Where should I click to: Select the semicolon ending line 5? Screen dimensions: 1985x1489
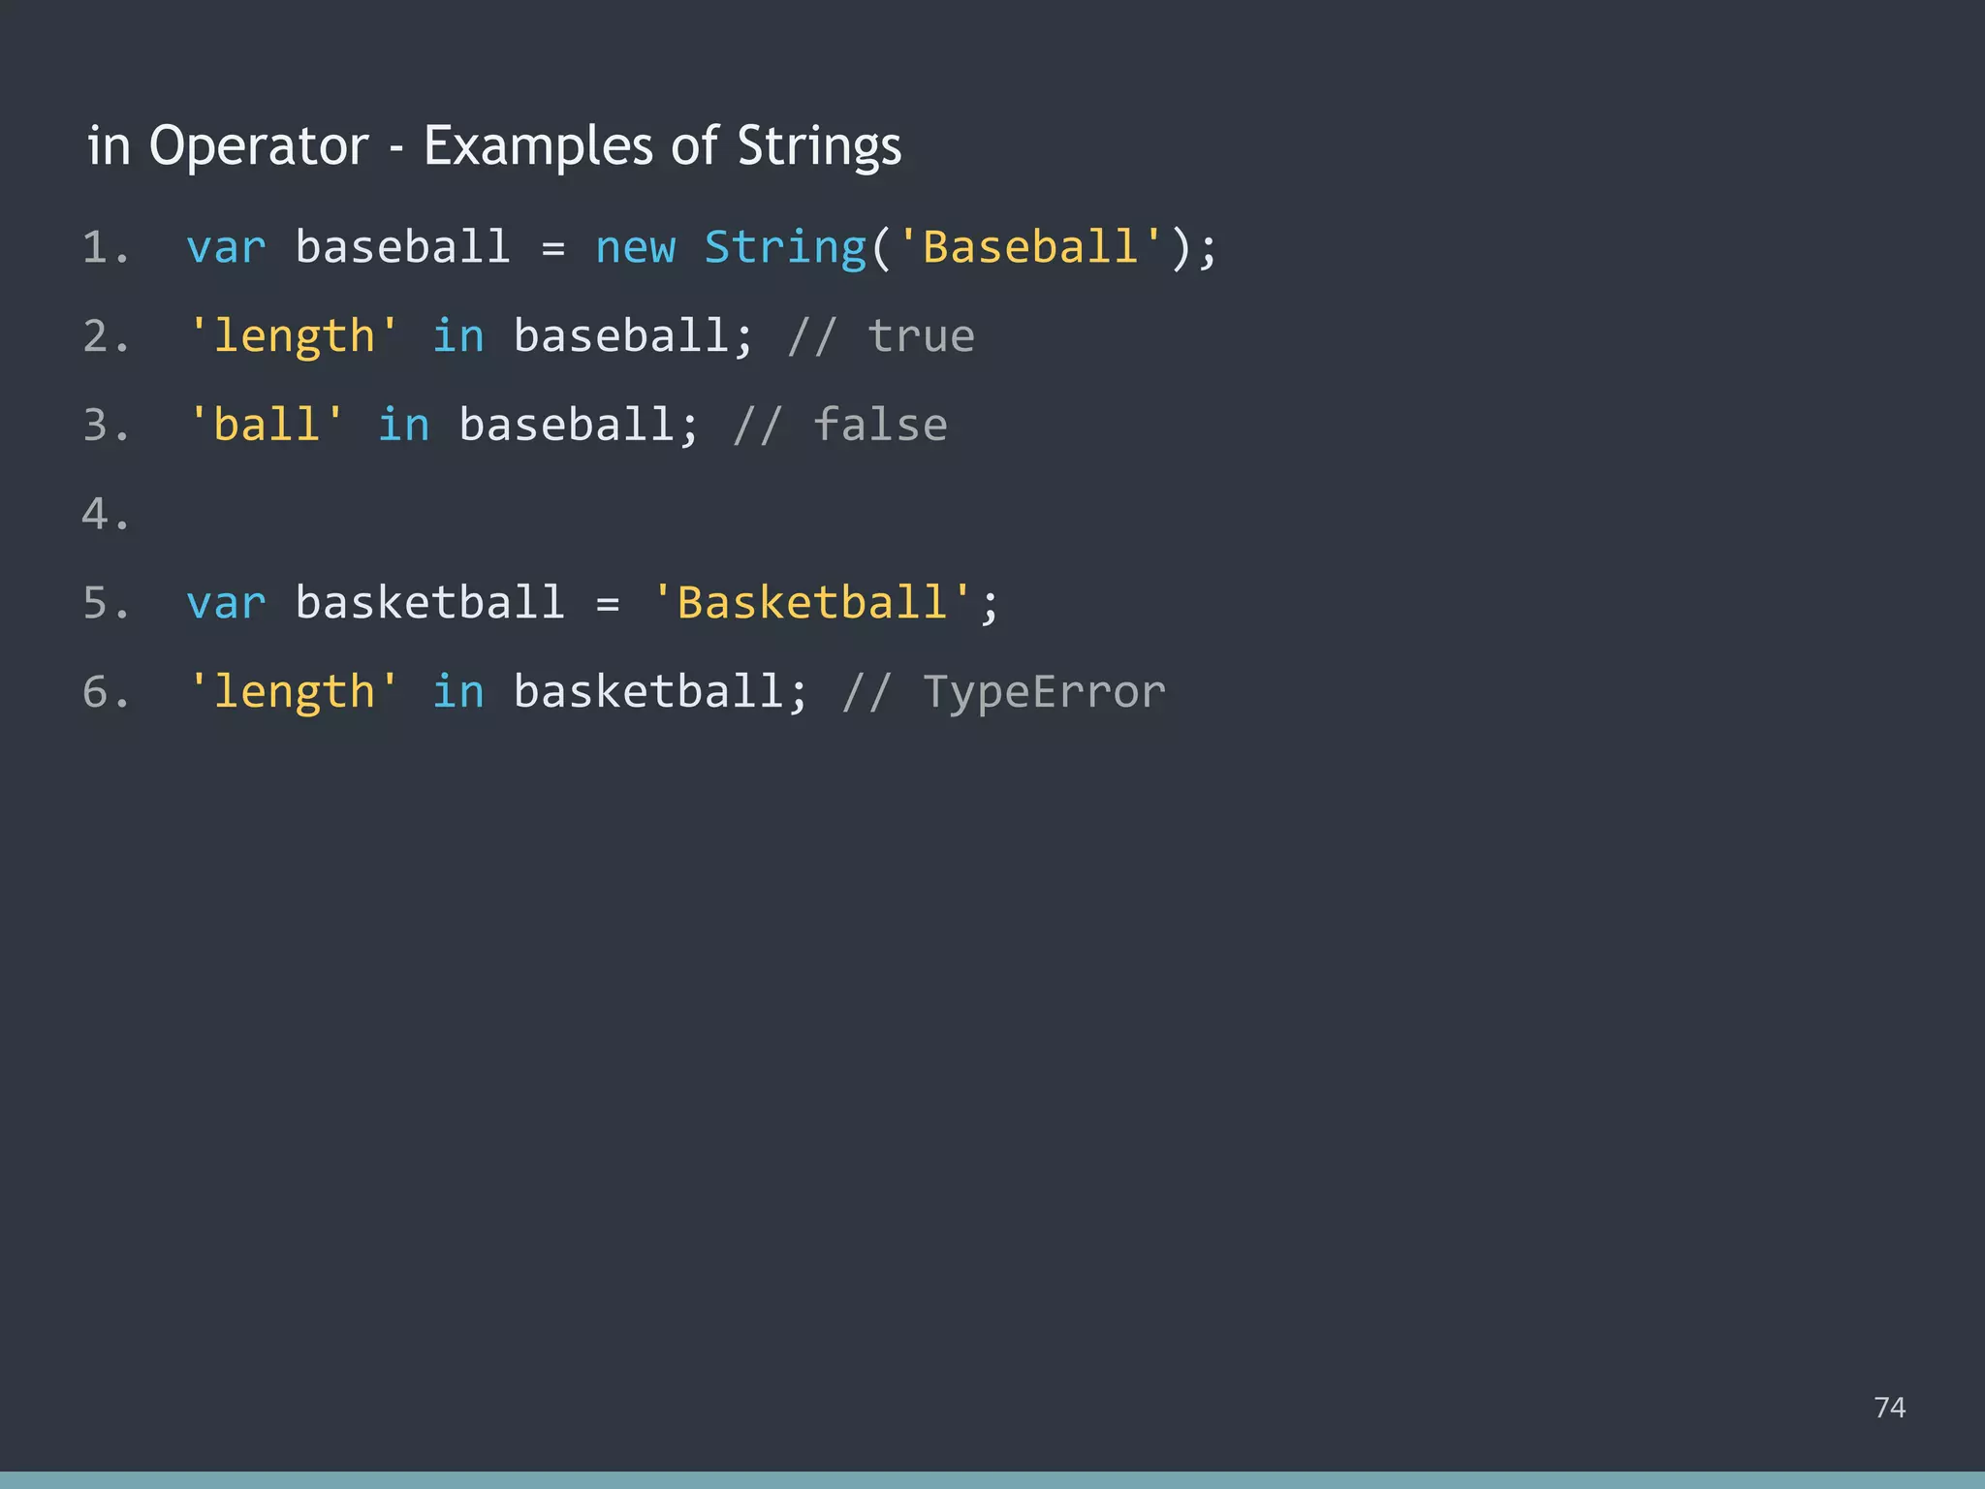991,603
